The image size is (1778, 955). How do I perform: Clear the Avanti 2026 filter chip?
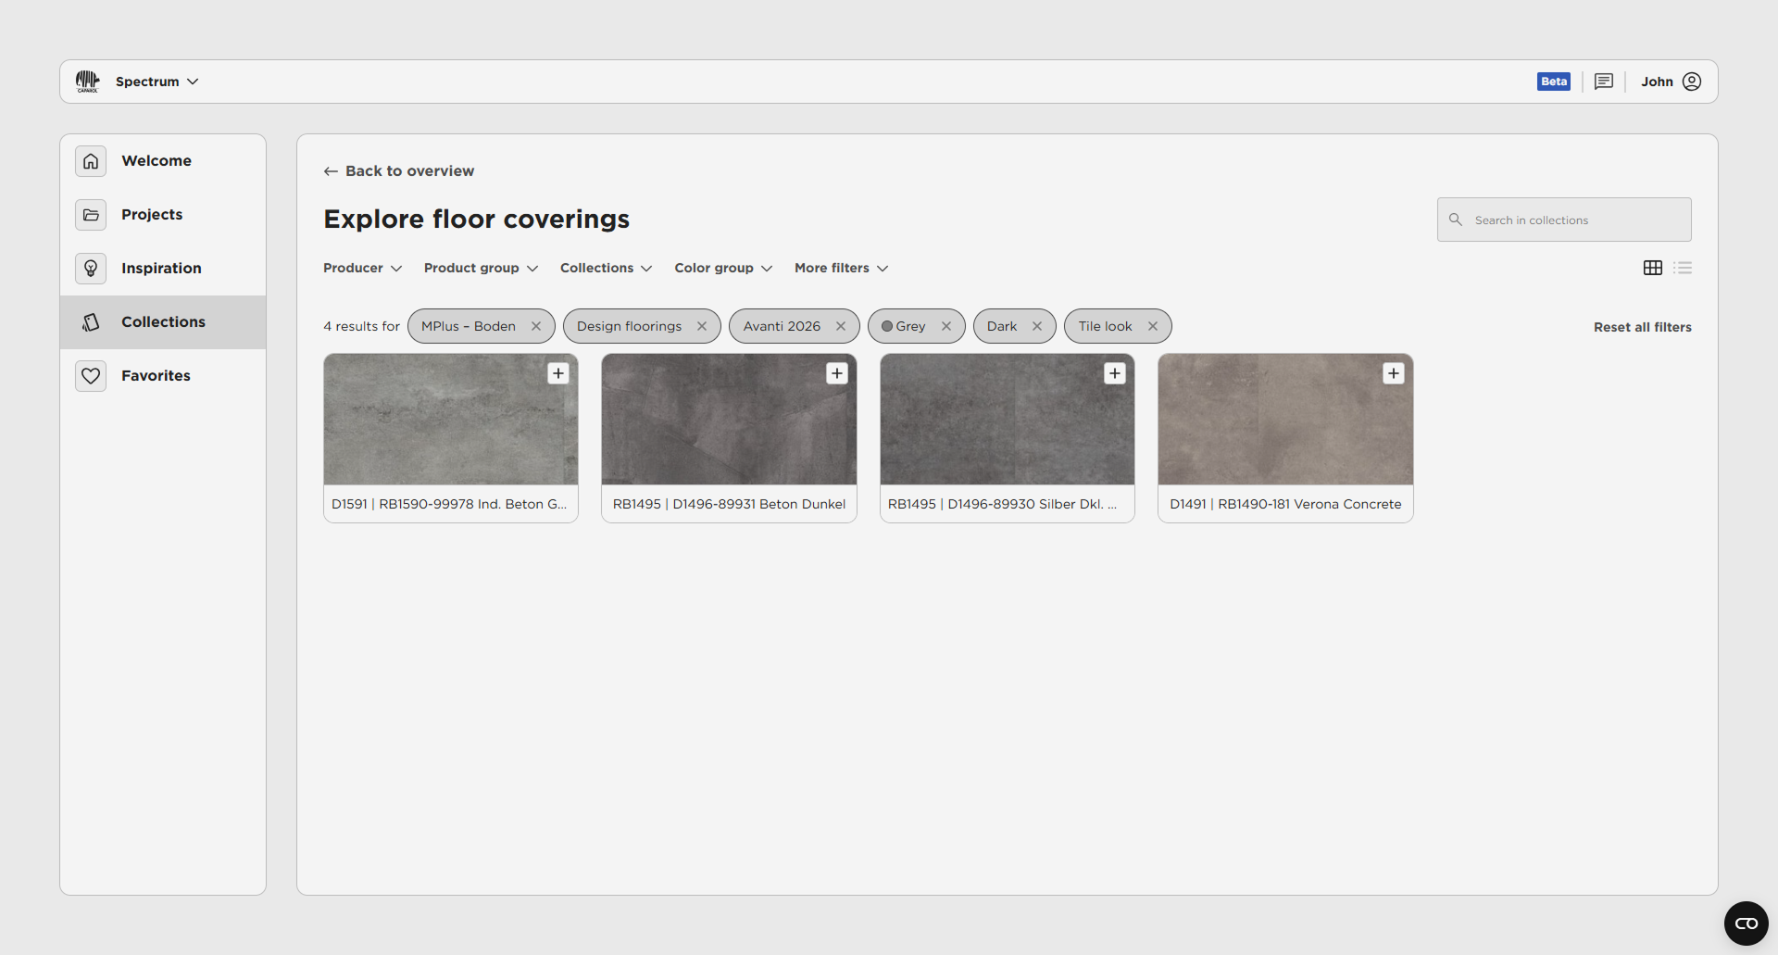pos(841,326)
